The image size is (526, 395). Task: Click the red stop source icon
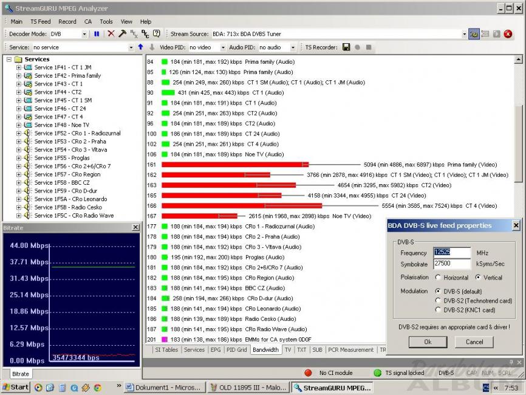point(508,34)
